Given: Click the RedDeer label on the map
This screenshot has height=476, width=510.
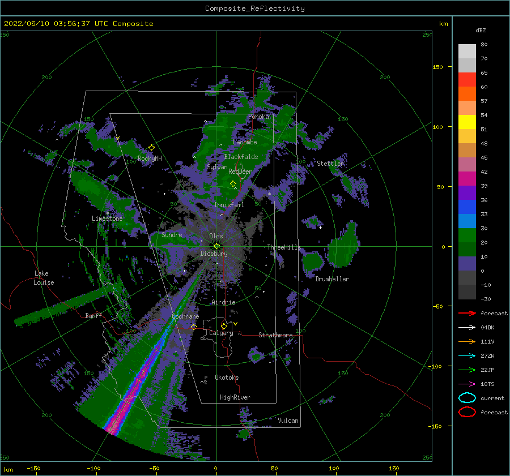Looking at the screenshot, I should pyautogui.click(x=240, y=171).
